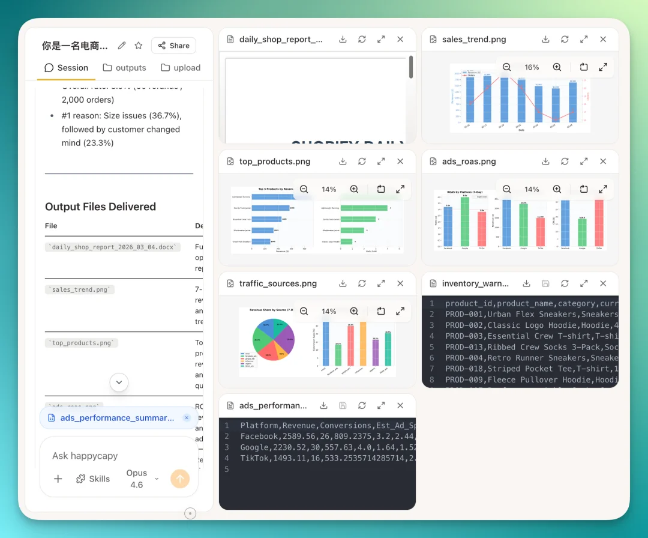The height and width of the screenshot is (538, 648).
Task: Download the ads_performance CSV
Action: (x=324, y=405)
